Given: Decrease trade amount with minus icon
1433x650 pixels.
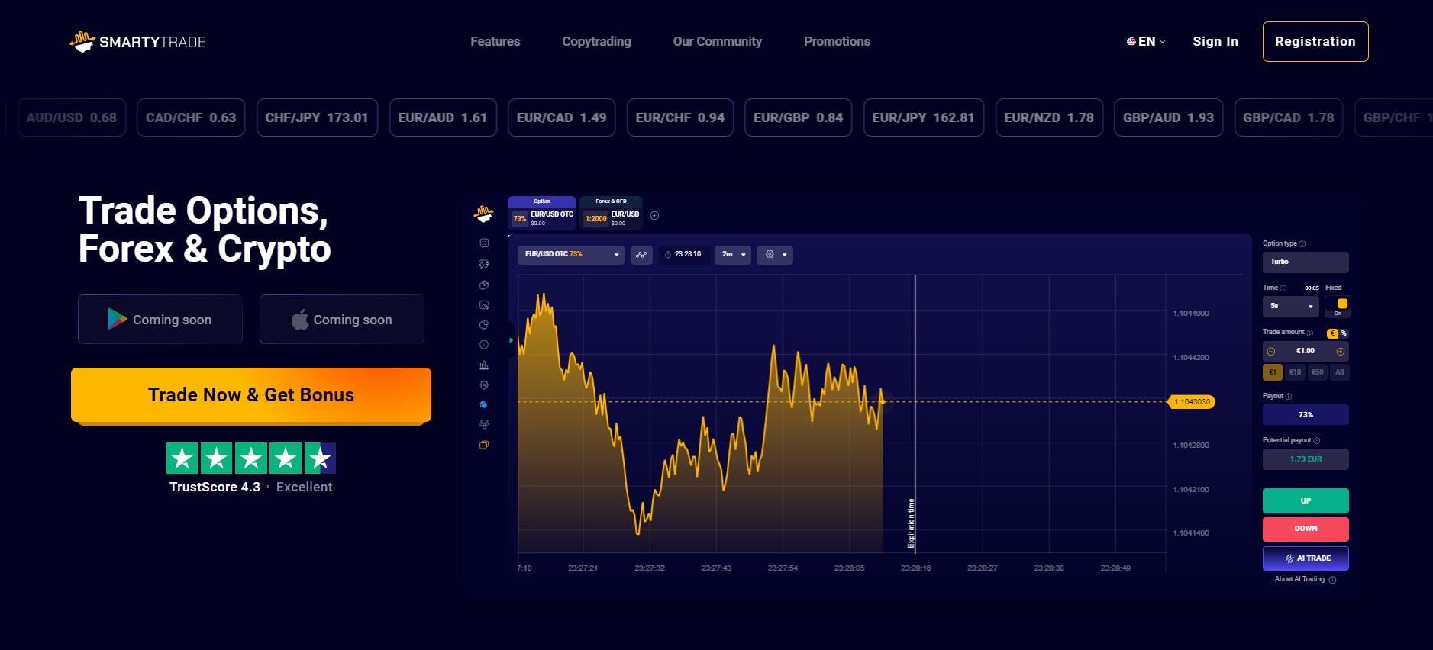Looking at the screenshot, I should [1271, 352].
